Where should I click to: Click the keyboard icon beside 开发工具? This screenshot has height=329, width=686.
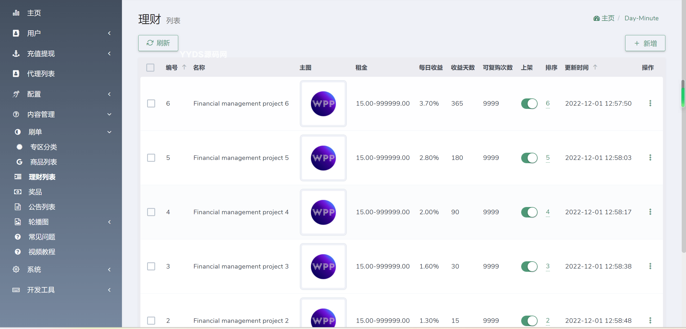point(16,290)
